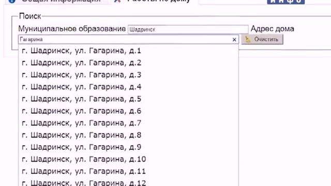Click the broom icon on Очистить button
331x186 pixels.
tap(248, 39)
